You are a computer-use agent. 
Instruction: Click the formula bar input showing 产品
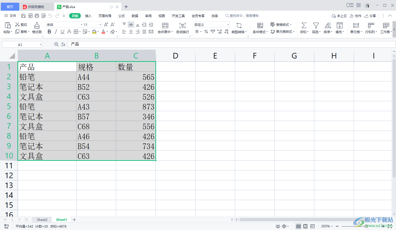click(x=232, y=44)
